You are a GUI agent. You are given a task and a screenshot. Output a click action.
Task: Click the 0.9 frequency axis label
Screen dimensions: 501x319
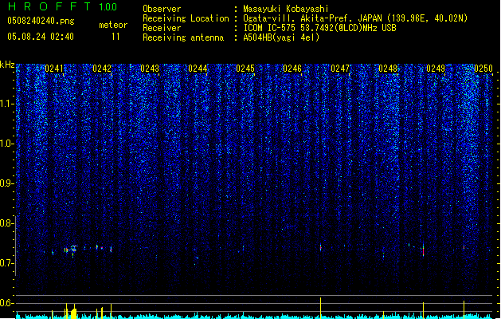(x=7, y=183)
